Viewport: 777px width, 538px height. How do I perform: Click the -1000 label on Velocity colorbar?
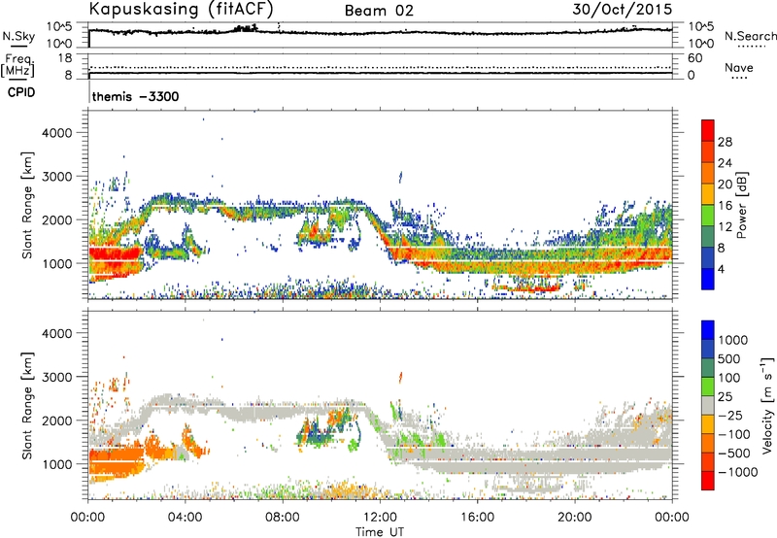[x=737, y=472]
